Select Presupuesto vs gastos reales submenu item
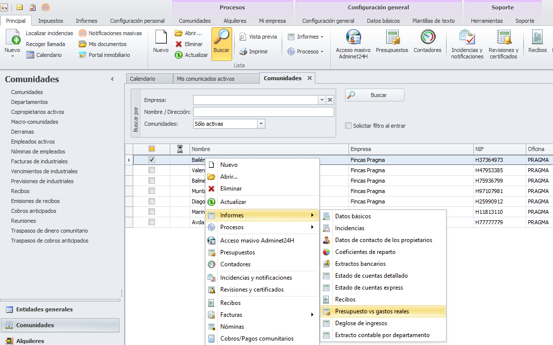The image size is (553, 345). [x=371, y=311]
